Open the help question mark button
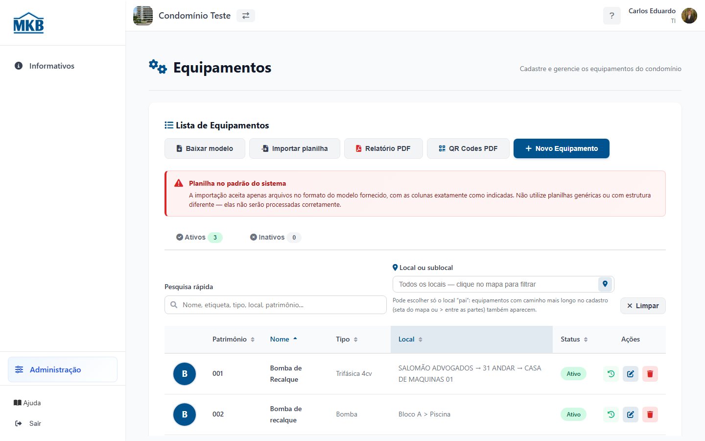705x441 pixels. click(611, 16)
